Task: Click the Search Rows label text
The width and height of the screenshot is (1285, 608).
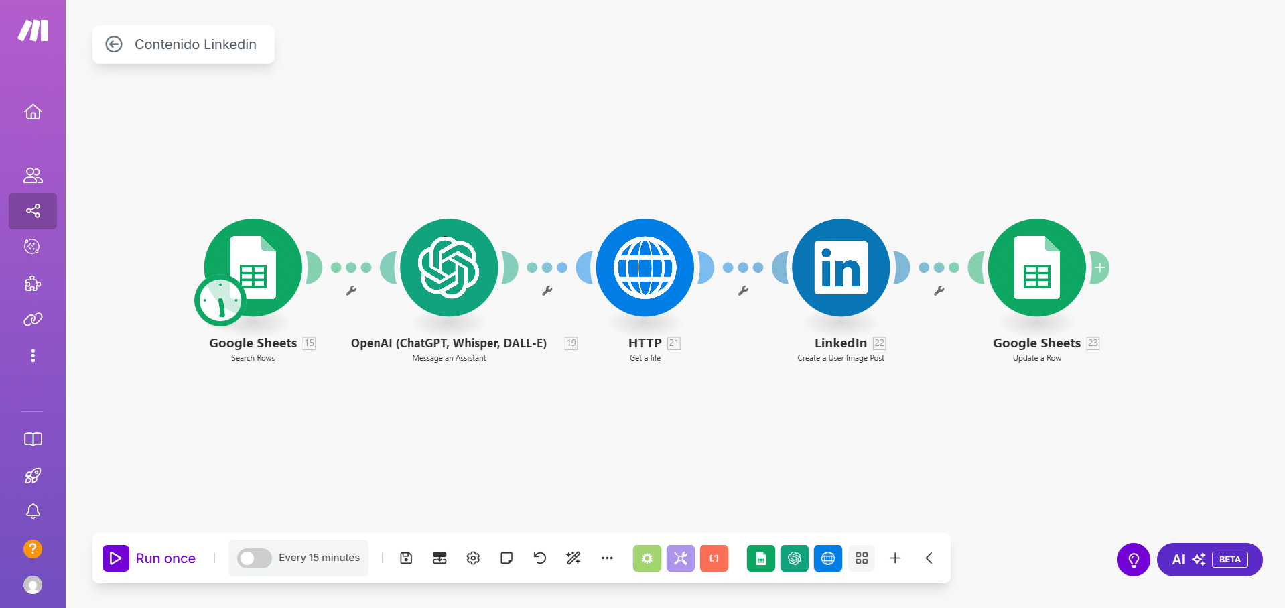Action: [x=253, y=358]
